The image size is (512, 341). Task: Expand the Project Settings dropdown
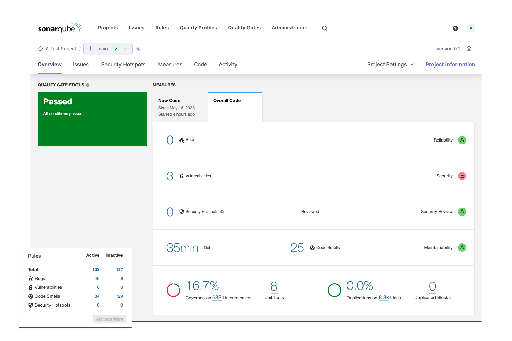[x=390, y=64]
